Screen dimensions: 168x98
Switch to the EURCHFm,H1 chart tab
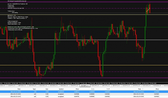[x=95, y=86]
